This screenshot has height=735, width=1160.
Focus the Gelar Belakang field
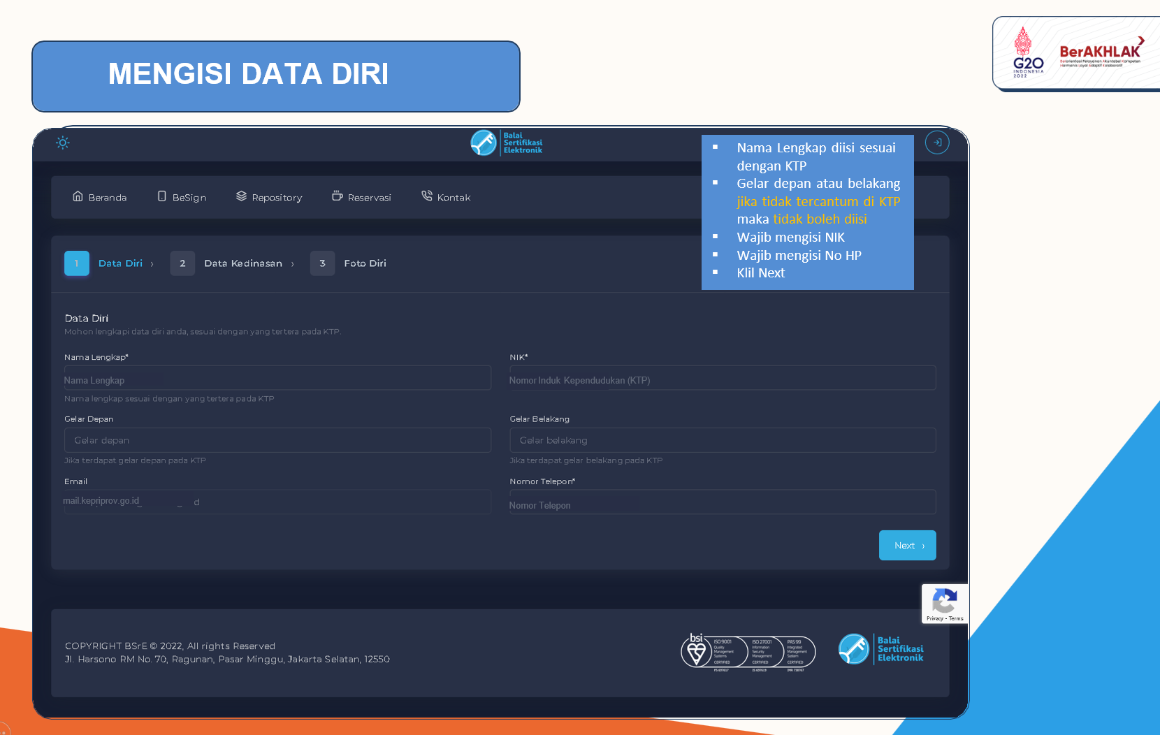(723, 440)
